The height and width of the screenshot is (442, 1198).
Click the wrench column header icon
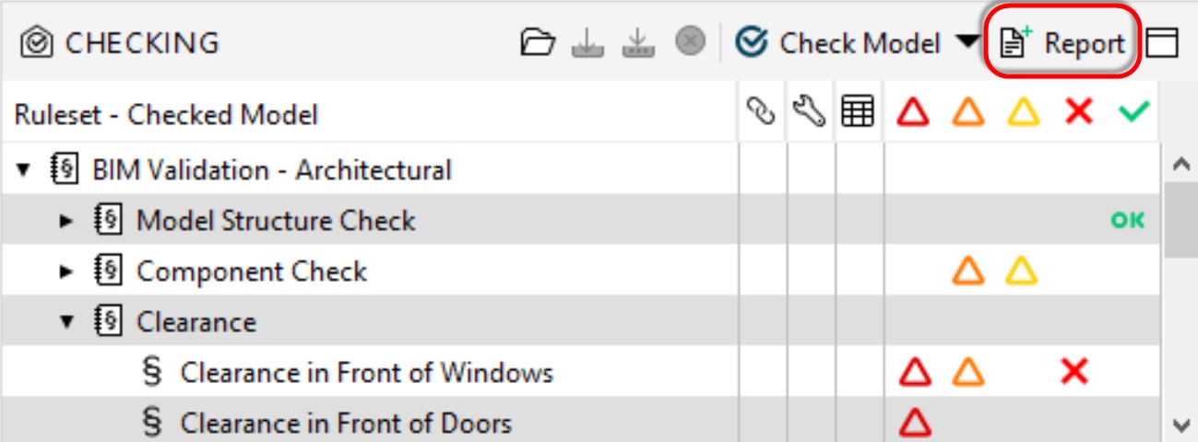(809, 114)
